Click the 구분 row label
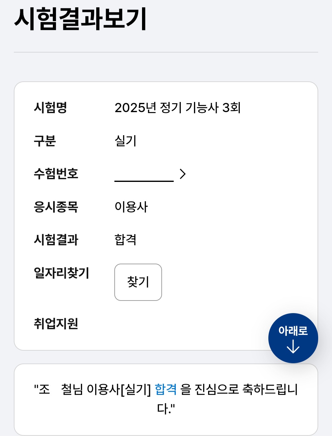Screen dimensions: 332x436 tap(45, 141)
